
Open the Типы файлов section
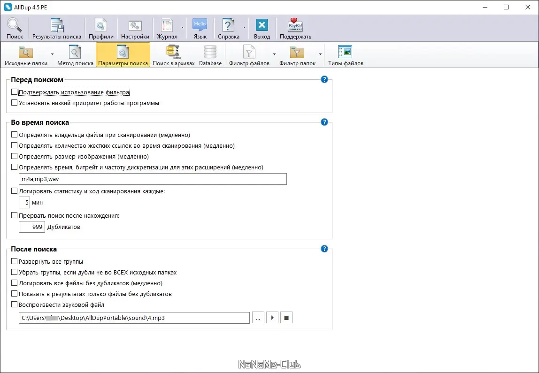point(346,55)
